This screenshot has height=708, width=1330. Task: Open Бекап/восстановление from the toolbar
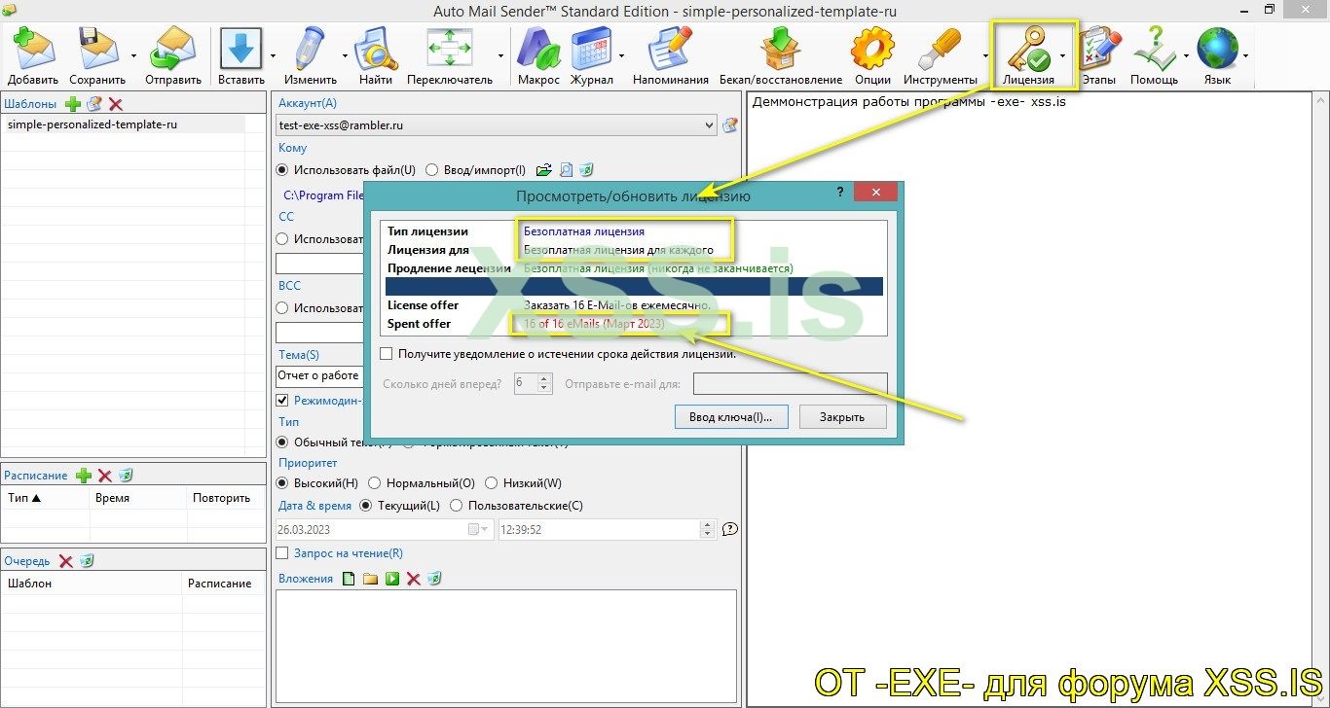[x=781, y=49]
